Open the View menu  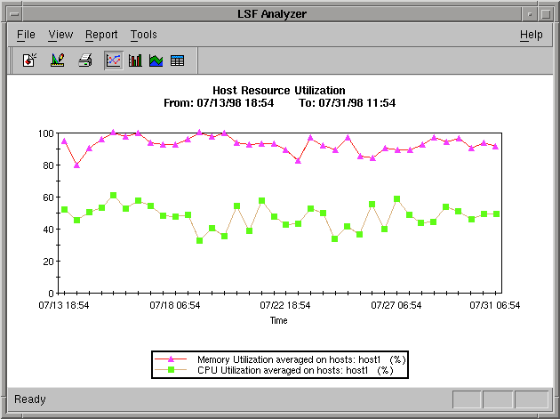60,35
